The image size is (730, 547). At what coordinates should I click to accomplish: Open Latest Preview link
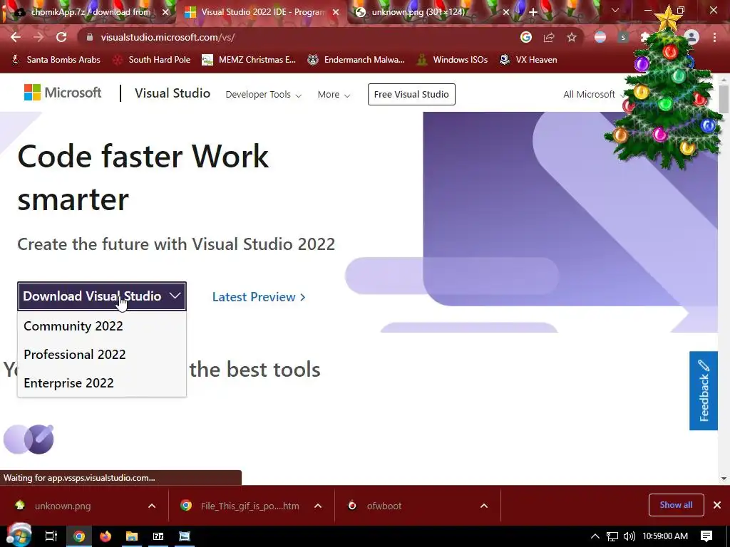click(x=259, y=297)
